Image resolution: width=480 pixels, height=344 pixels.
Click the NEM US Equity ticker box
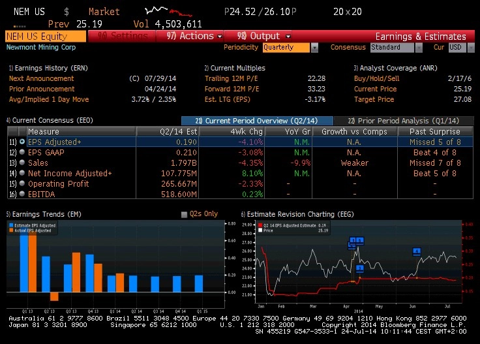point(46,37)
